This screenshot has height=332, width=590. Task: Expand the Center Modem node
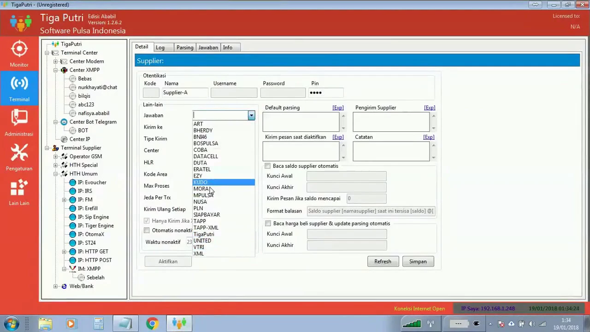[55, 62]
